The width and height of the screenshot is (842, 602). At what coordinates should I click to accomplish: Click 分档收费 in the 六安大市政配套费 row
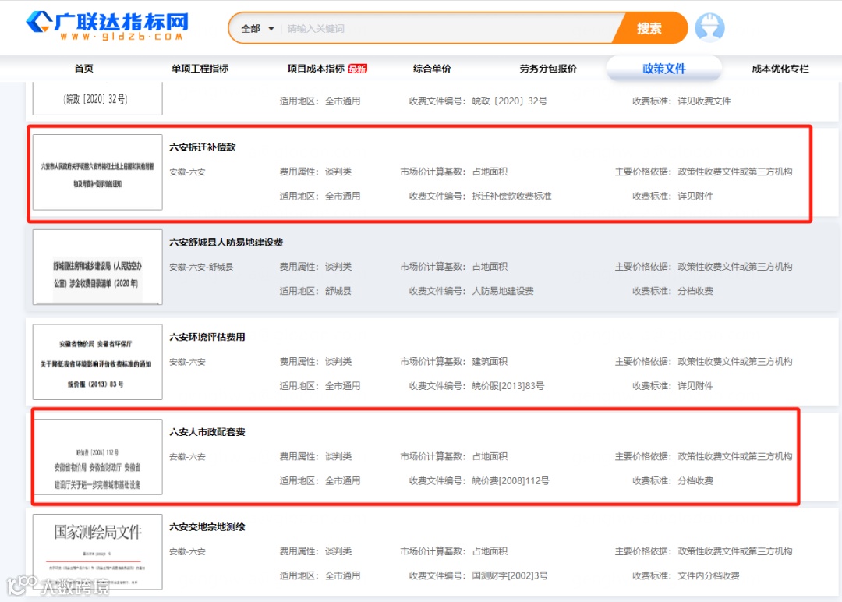click(x=695, y=480)
